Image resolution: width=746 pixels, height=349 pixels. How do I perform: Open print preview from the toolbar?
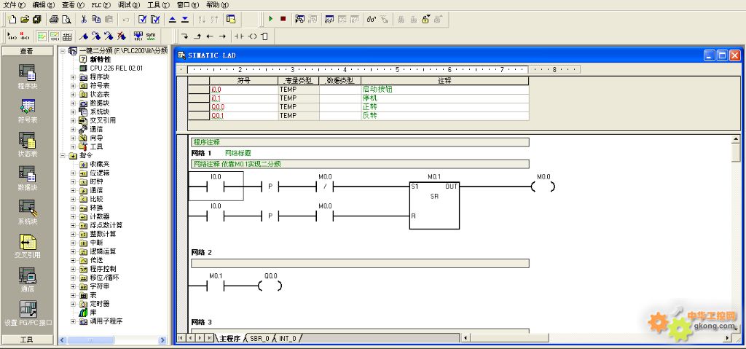(x=66, y=20)
